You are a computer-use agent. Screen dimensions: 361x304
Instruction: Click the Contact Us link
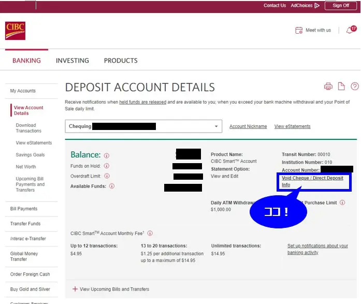(275, 6)
